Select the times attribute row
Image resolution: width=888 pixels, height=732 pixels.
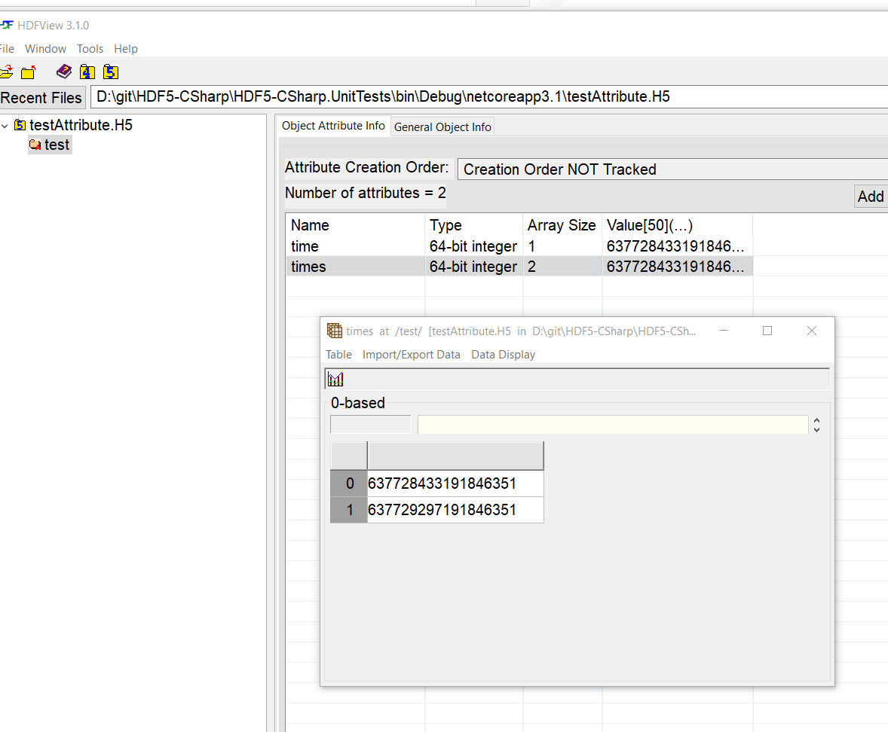519,267
